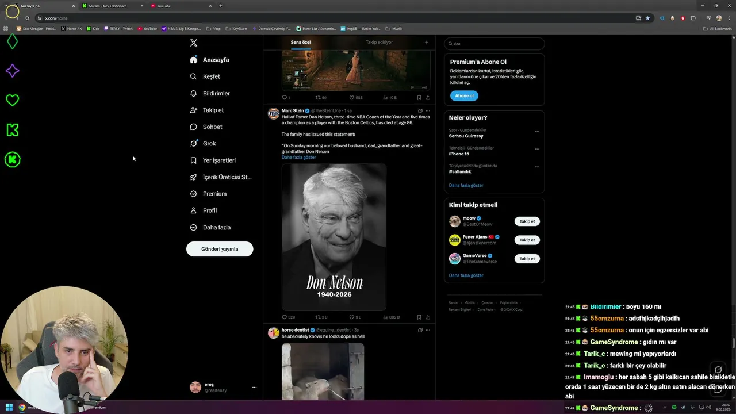Like the game video post with 588 likes
The width and height of the screenshot is (736, 414).
(356, 98)
